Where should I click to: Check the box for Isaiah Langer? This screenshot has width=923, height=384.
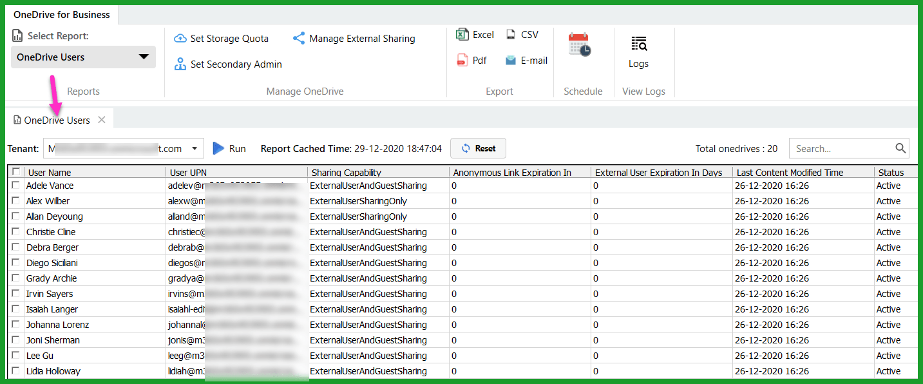pos(15,309)
